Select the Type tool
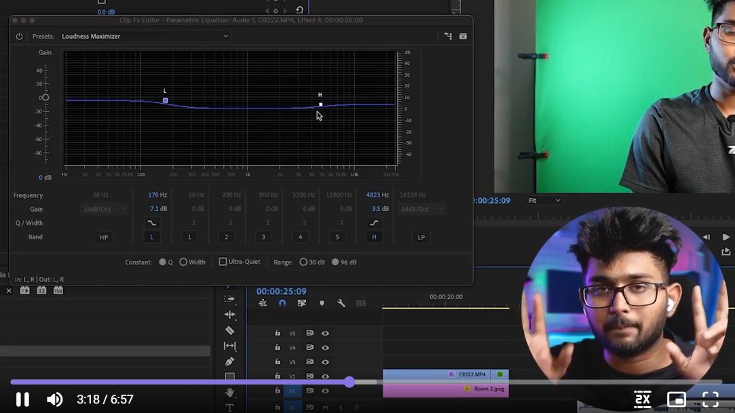 click(229, 408)
